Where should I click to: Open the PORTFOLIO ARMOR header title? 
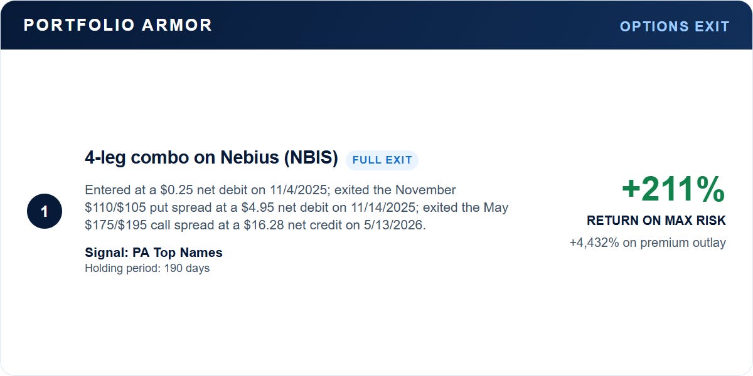click(118, 25)
